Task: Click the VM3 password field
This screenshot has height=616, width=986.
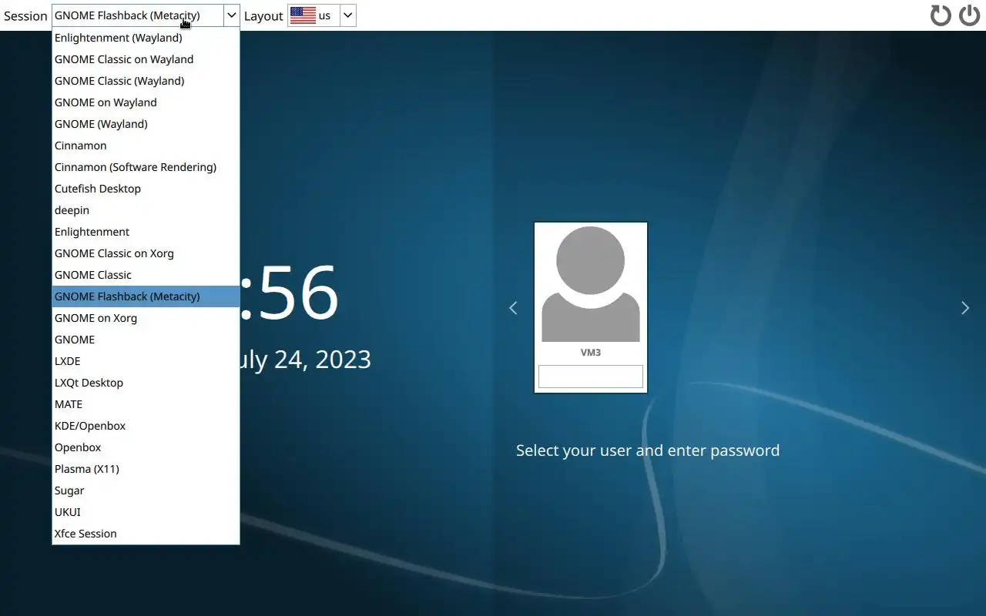Action: coord(591,377)
